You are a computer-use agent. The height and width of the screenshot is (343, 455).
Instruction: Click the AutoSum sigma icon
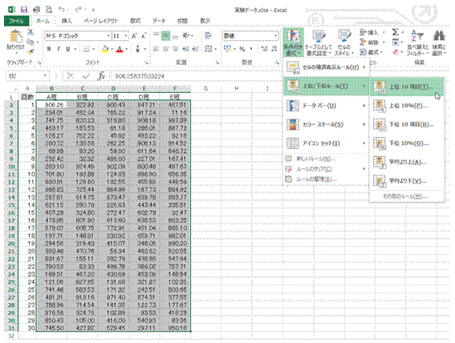[x=396, y=32]
